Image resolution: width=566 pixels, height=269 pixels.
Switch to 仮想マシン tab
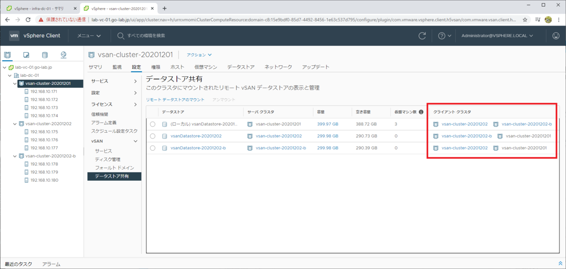click(206, 67)
